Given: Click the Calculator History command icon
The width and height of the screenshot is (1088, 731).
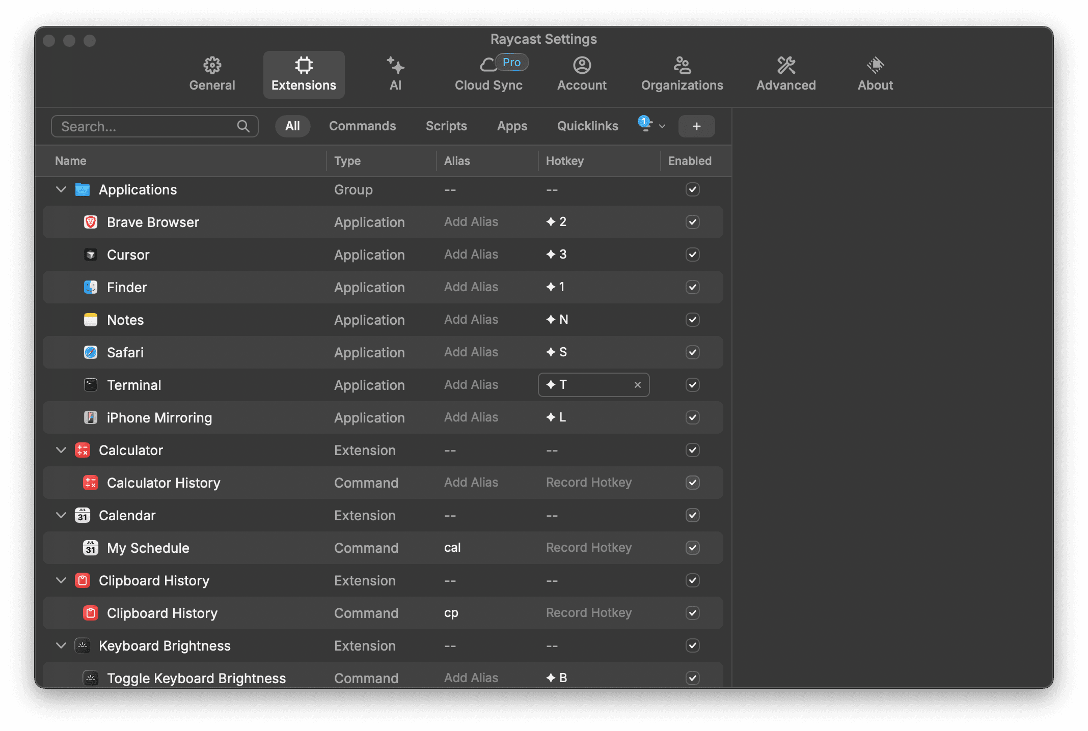Looking at the screenshot, I should click(91, 483).
